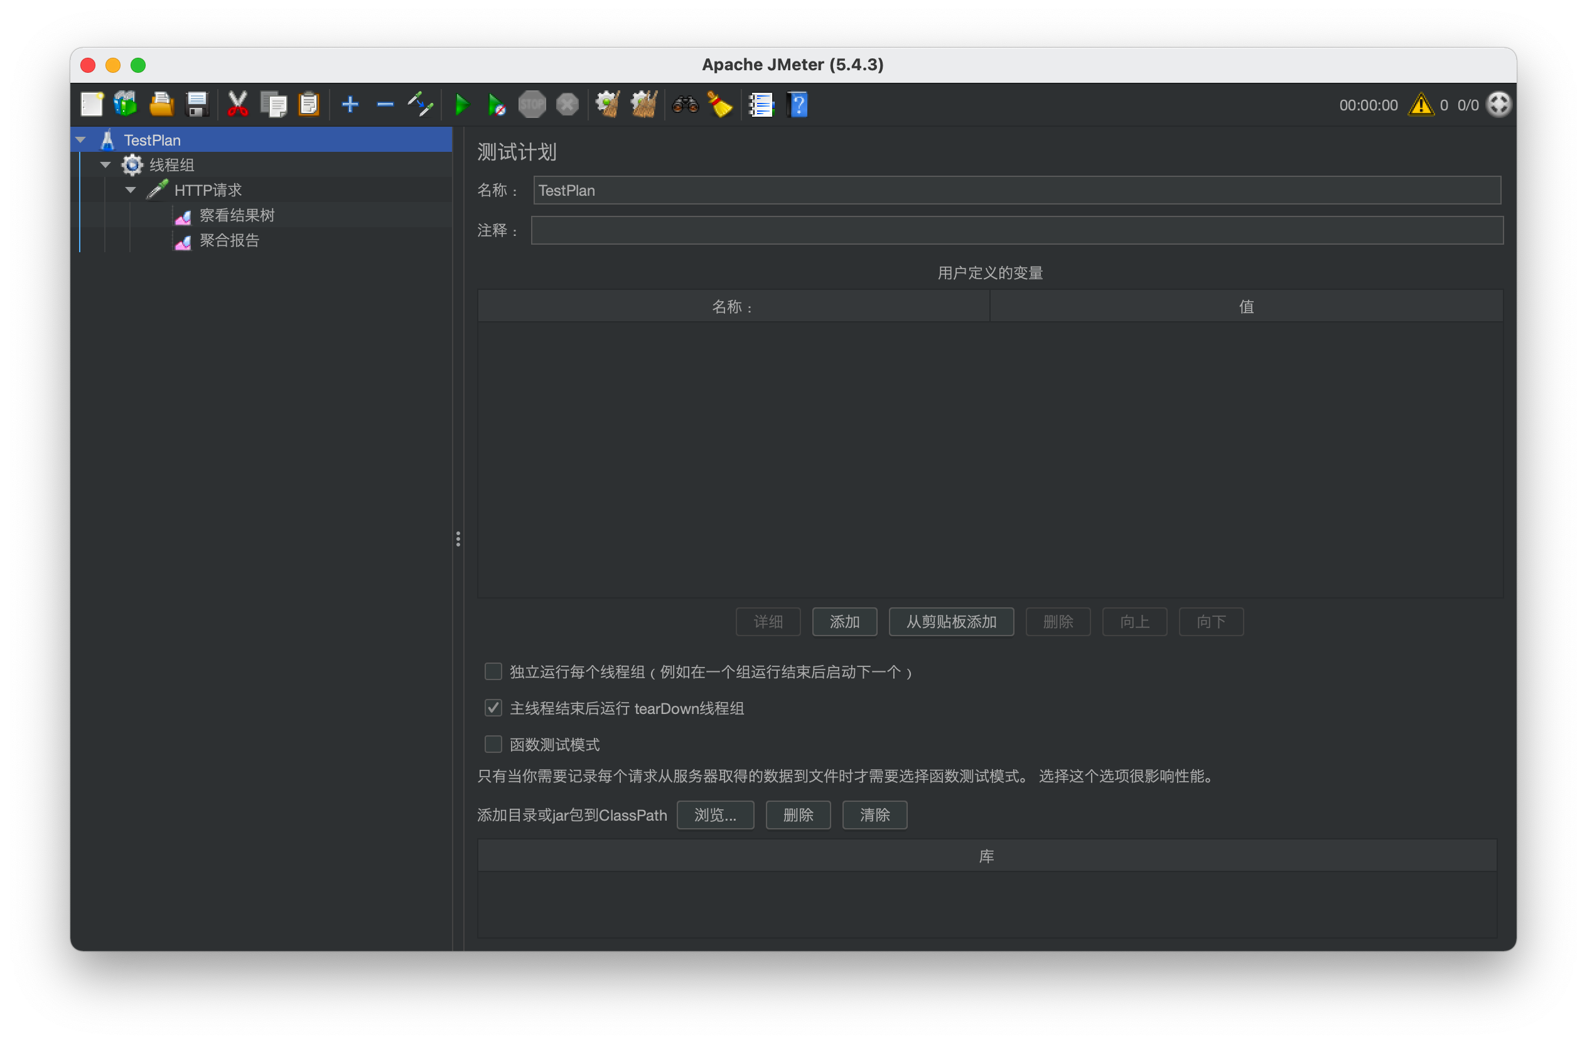Select 聚合报告 listener

point(229,240)
